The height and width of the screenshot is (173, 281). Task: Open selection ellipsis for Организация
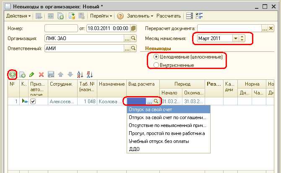[x=127, y=38]
